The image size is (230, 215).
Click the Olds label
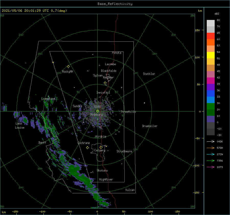97,107
